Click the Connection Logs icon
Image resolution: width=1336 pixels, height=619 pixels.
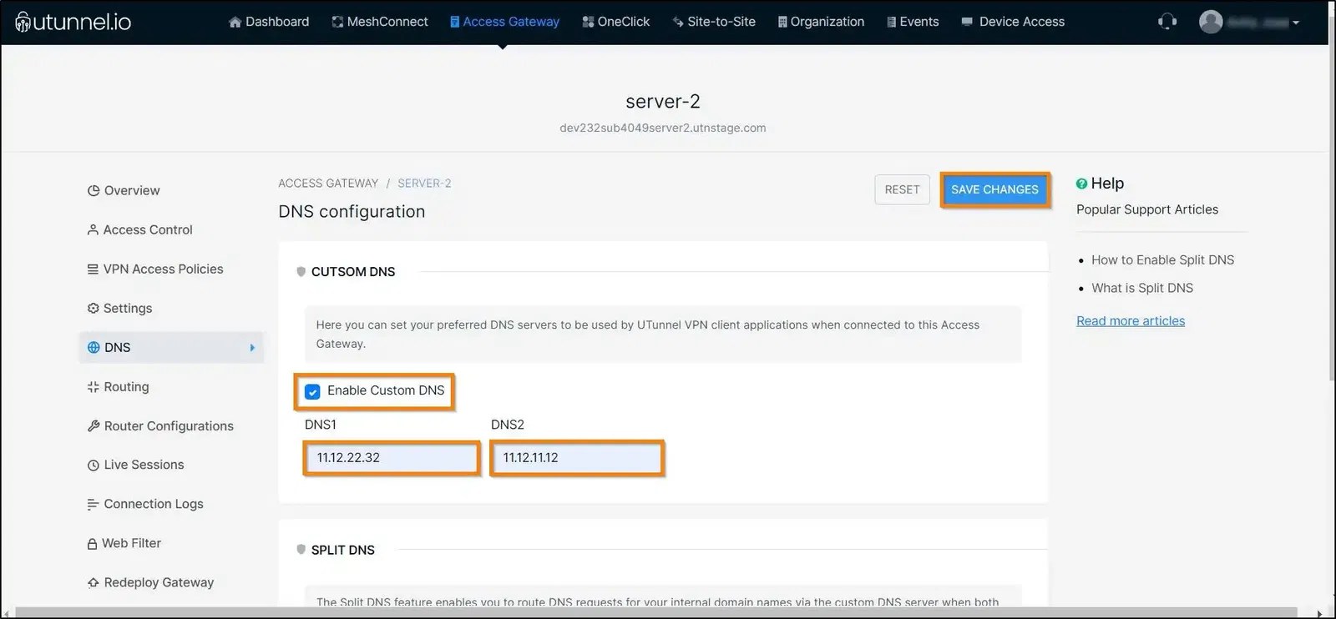coord(93,504)
